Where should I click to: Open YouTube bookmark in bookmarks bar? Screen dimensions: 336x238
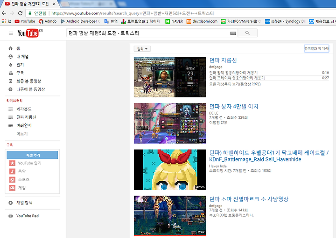pos(25,21)
